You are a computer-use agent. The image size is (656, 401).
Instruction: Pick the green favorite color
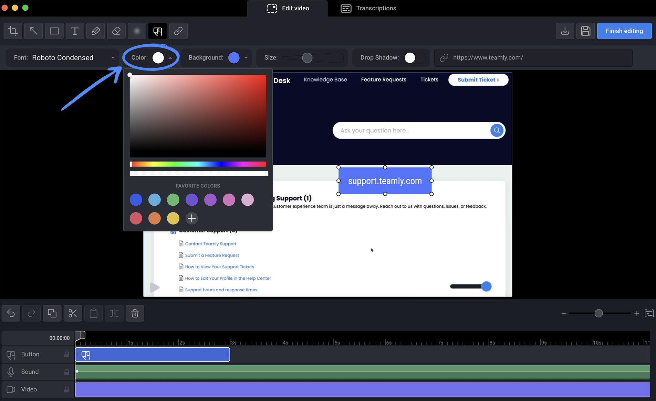(173, 199)
